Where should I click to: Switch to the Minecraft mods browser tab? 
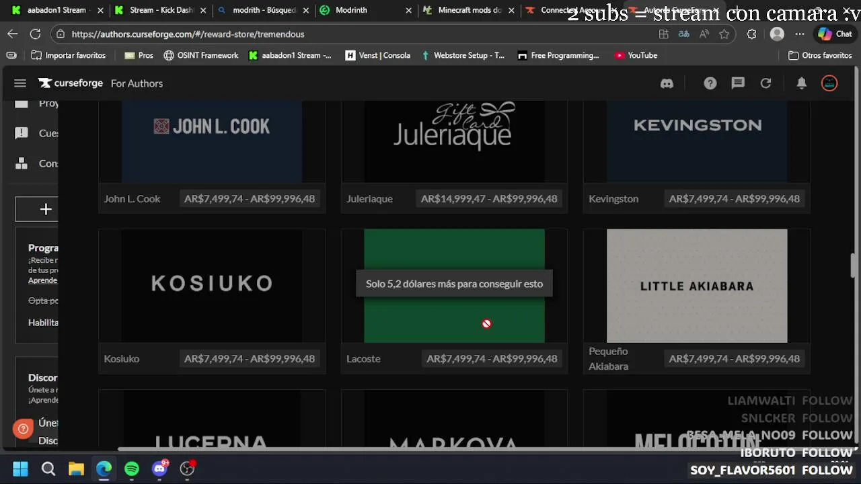point(469,10)
